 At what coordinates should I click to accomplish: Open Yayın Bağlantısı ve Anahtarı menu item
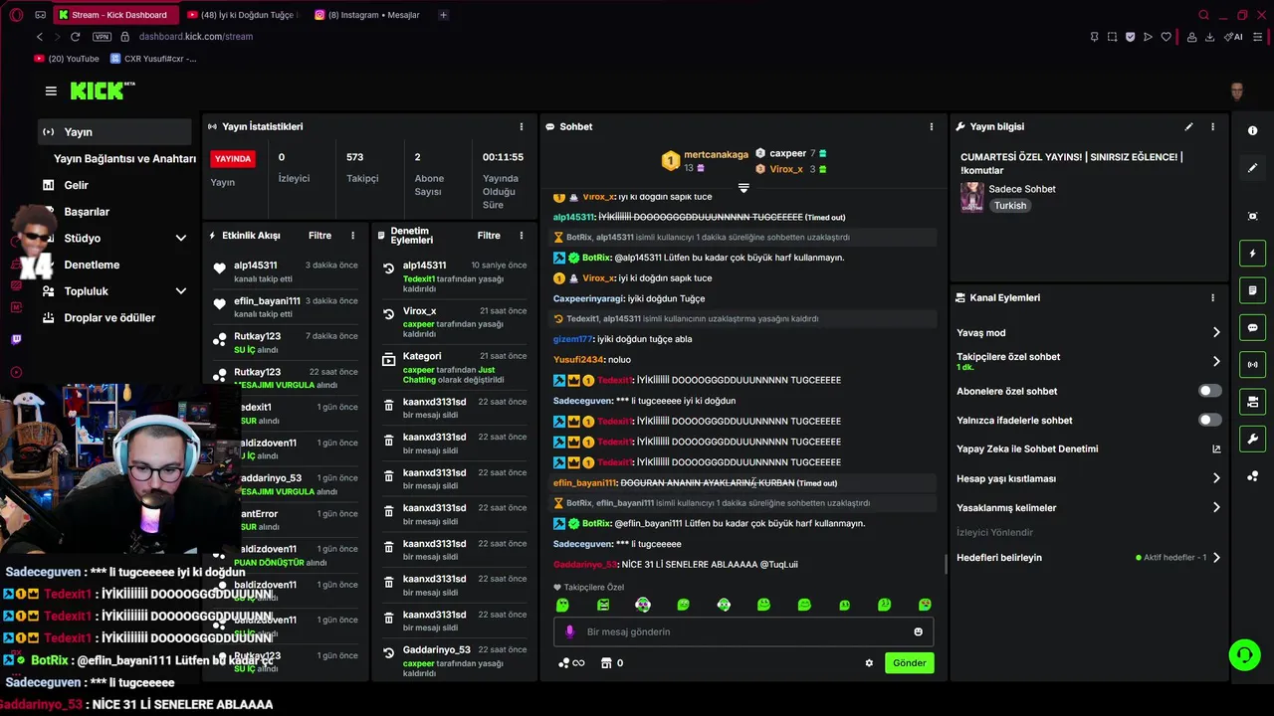tap(124, 159)
